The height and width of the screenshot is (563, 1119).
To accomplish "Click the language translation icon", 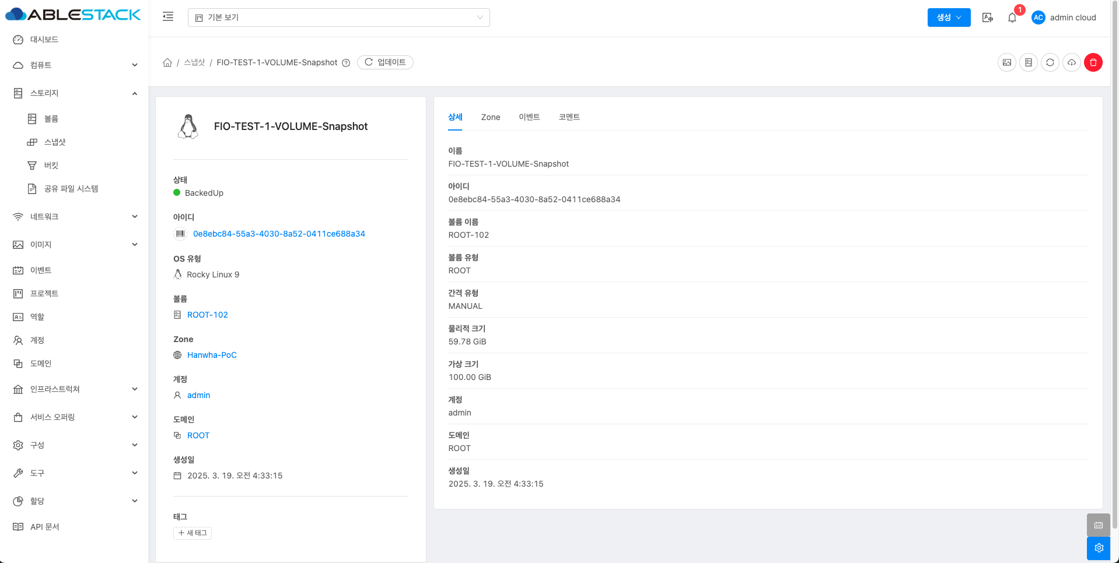I will [x=988, y=17].
